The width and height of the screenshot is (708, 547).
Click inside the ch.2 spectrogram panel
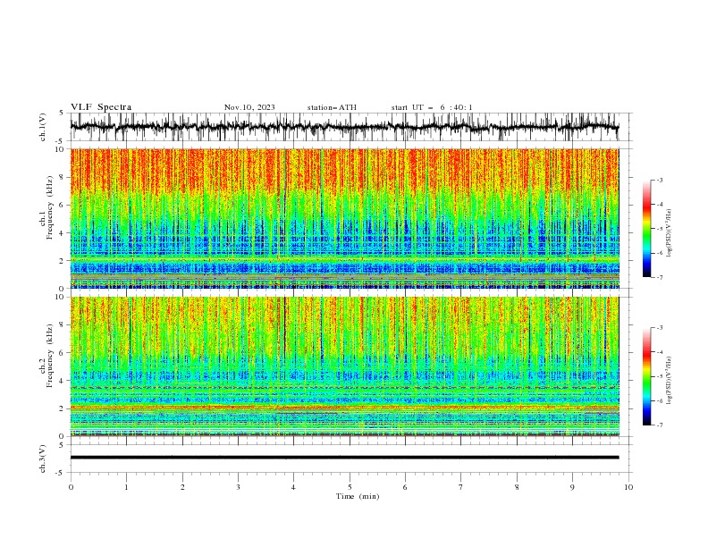tap(344, 366)
